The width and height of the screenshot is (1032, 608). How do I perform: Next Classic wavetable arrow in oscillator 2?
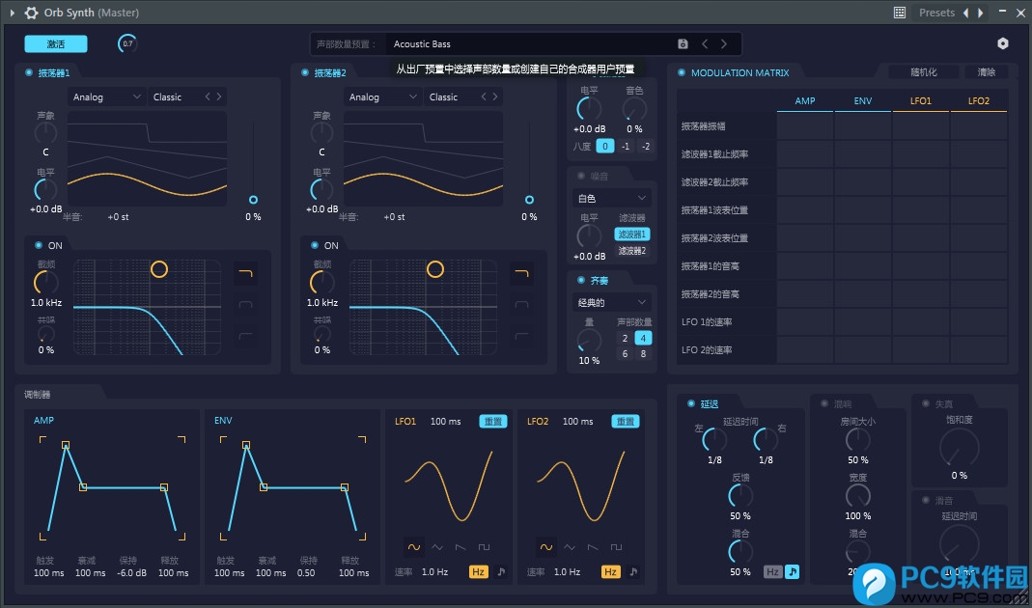click(495, 97)
